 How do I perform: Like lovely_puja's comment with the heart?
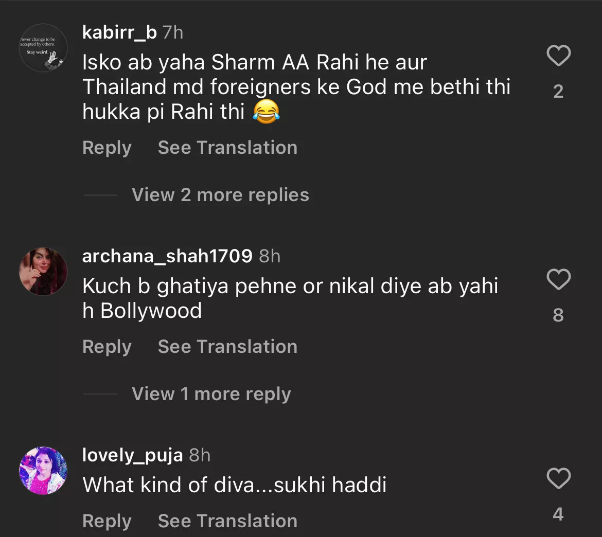coord(558,479)
